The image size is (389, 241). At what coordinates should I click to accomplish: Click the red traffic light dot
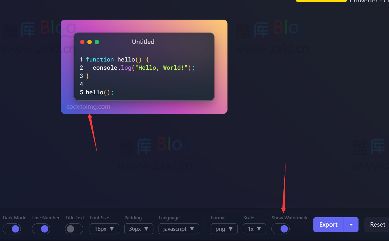[x=82, y=42]
